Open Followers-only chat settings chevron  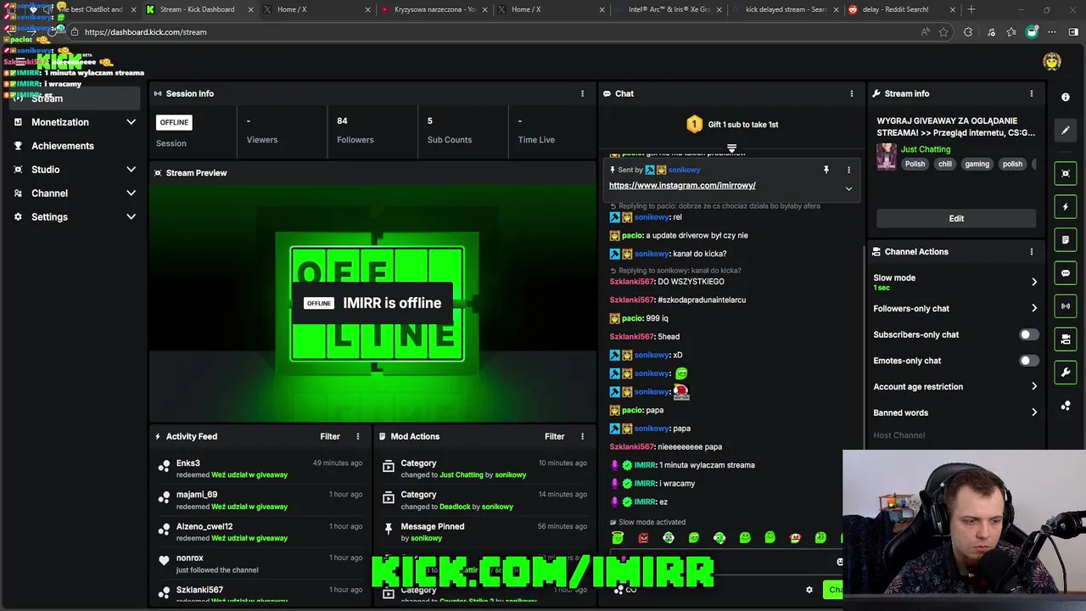pyautogui.click(x=1033, y=308)
